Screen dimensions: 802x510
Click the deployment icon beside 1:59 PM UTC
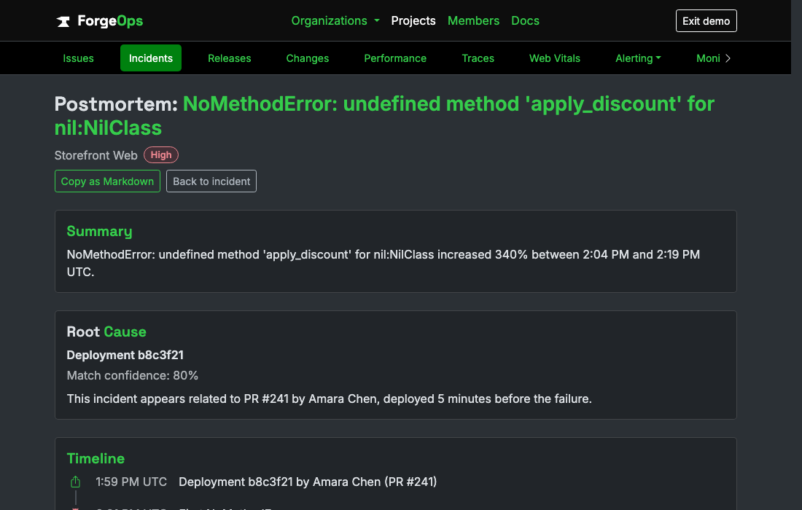75,482
